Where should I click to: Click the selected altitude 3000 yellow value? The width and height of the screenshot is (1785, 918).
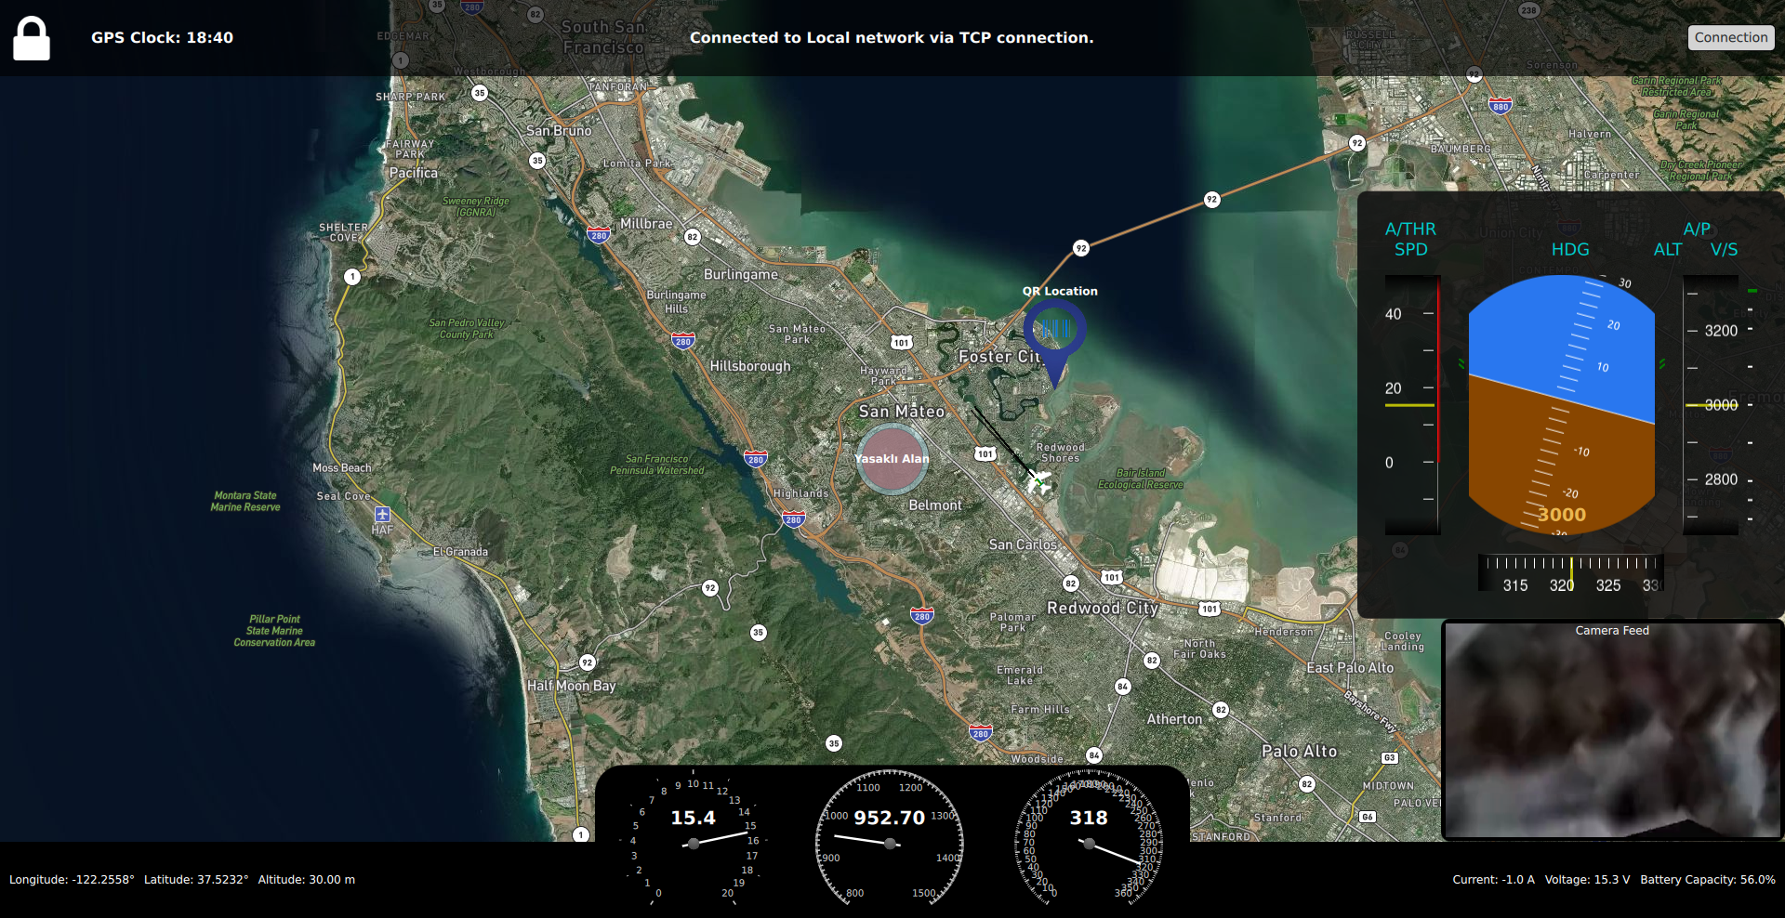tap(1562, 514)
